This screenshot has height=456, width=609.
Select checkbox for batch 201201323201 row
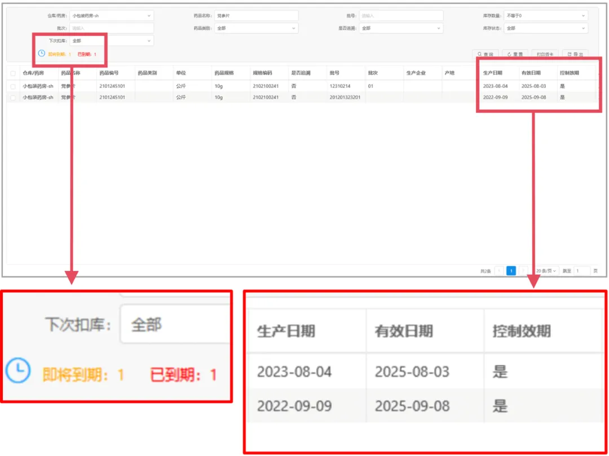tap(13, 97)
